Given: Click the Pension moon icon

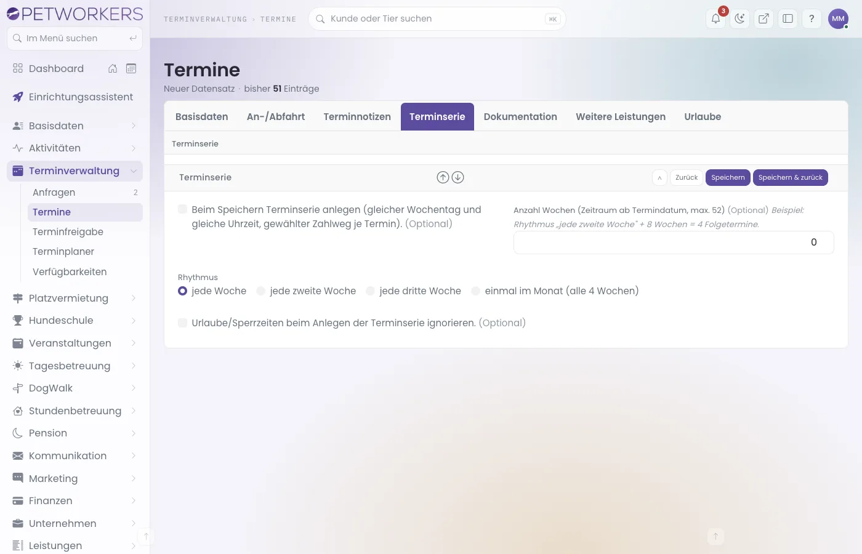Looking at the screenshot, I should click(x=18, y=433).
